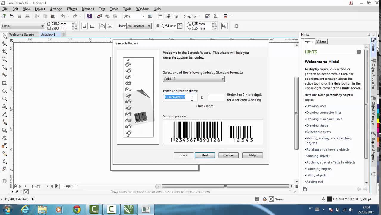Click the no-color swatch in document palette
Viewport: 381px width, 215px height.
click(26, 192)
